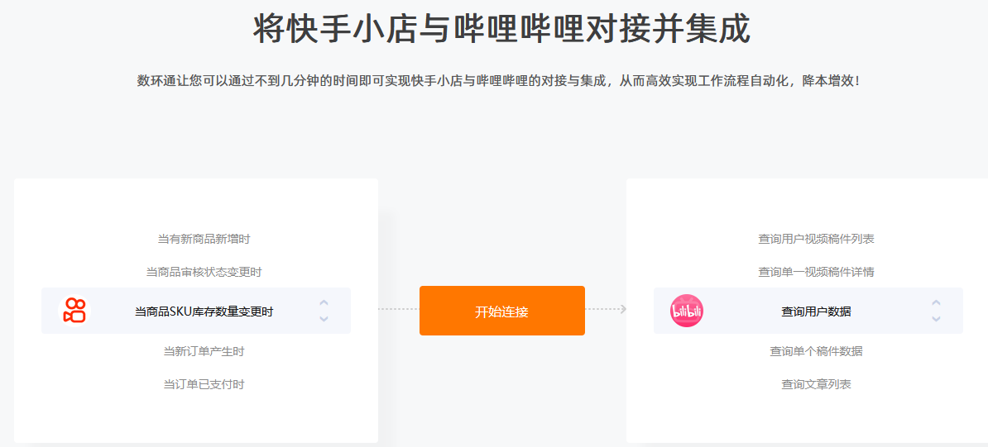Select action 查询用户视频稿件列表

[x=816, y=240]
